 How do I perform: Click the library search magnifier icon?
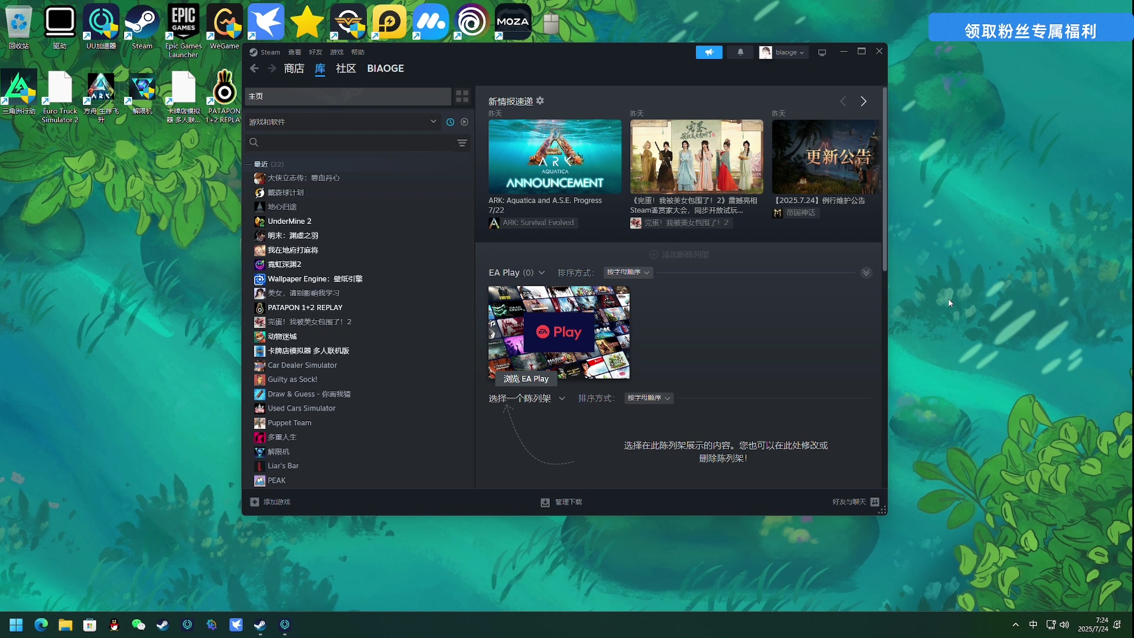(254, 142)
